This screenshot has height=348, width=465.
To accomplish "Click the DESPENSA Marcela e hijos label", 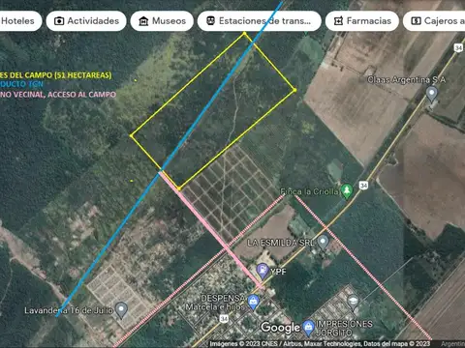I will click(x=215, y=303).
